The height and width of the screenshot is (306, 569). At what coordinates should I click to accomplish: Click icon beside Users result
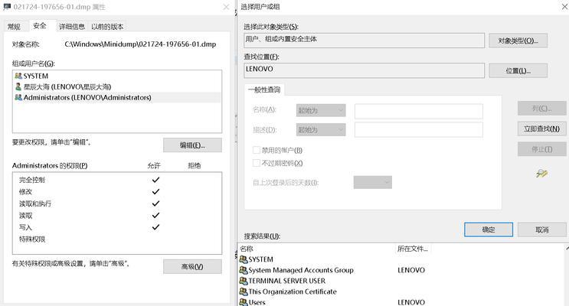[243, 301]
